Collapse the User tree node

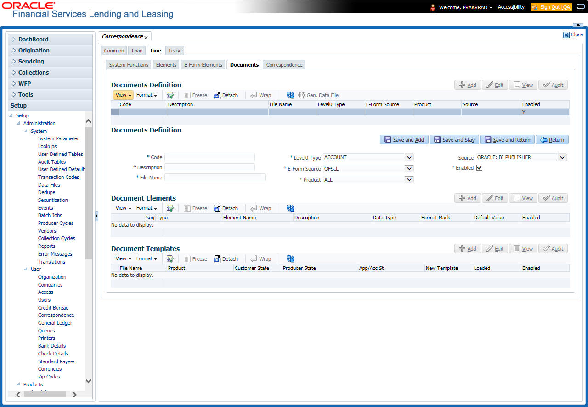click(26, 269)
